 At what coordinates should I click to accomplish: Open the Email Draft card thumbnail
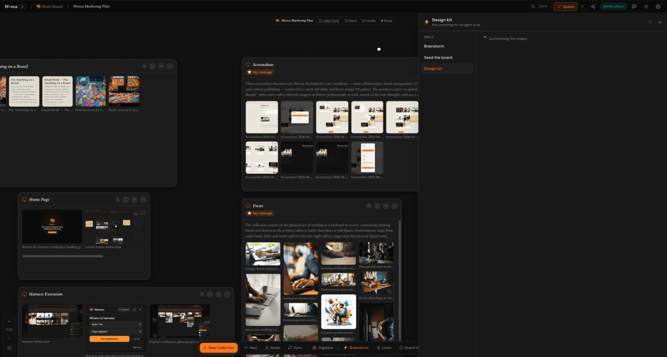57,91
